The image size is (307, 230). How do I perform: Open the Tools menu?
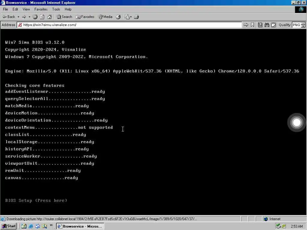click(56, 9)
